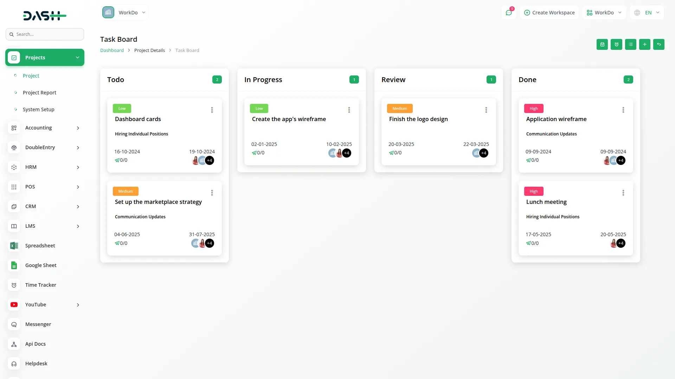This screenshot has width=675, height=379.
Task: Open the chat messages notification icon
Action: click(x=509, y=13)
